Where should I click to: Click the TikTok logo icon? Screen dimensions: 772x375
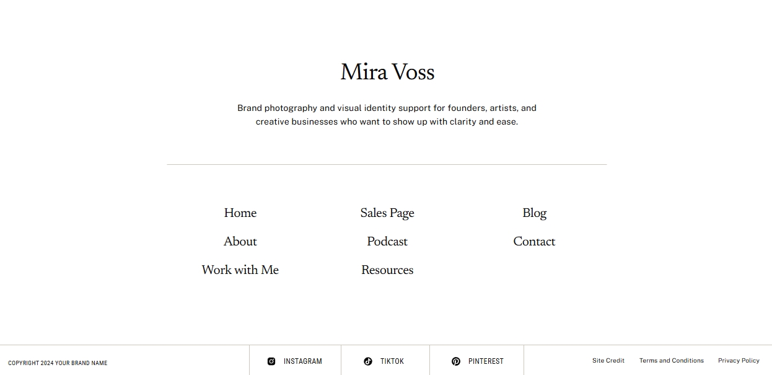coord(368,361)
